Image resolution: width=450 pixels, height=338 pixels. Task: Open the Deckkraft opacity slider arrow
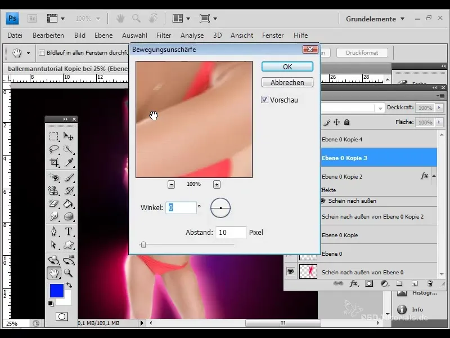439,108
